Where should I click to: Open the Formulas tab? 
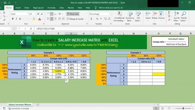51,8
